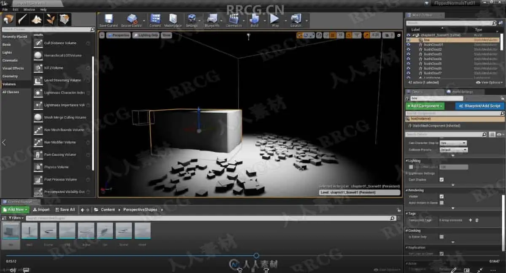Click the Launch toolbar icon
The image size is (506, 273).
tap(296, 19)
